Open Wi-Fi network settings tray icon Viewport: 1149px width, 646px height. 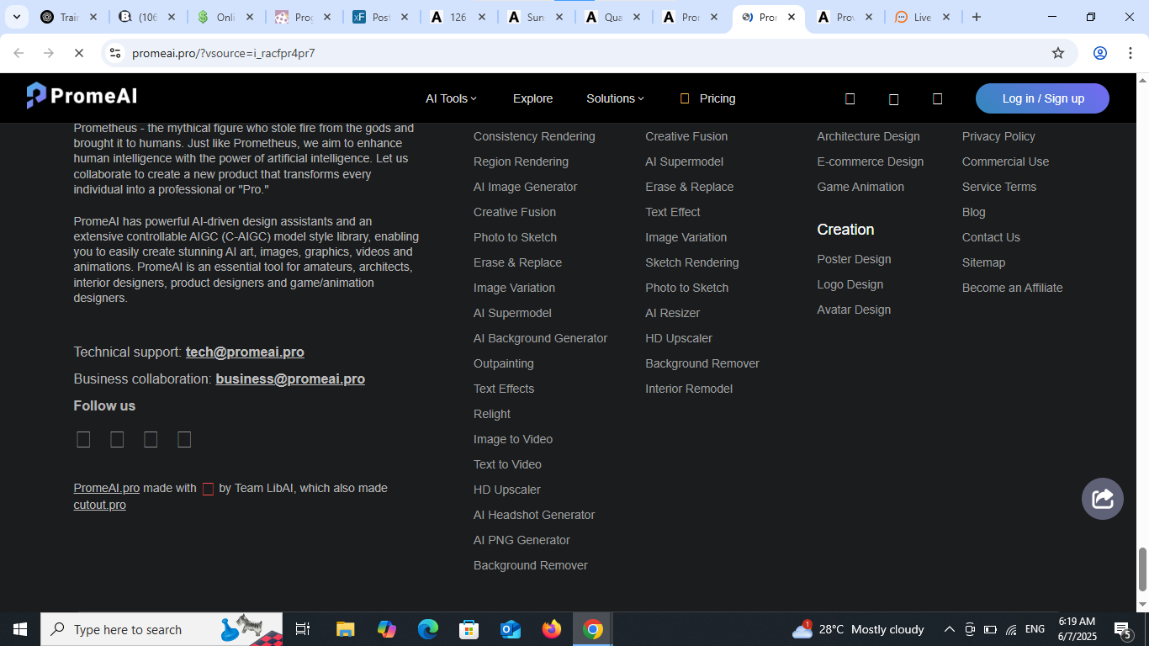click(x=1012, y=629)
